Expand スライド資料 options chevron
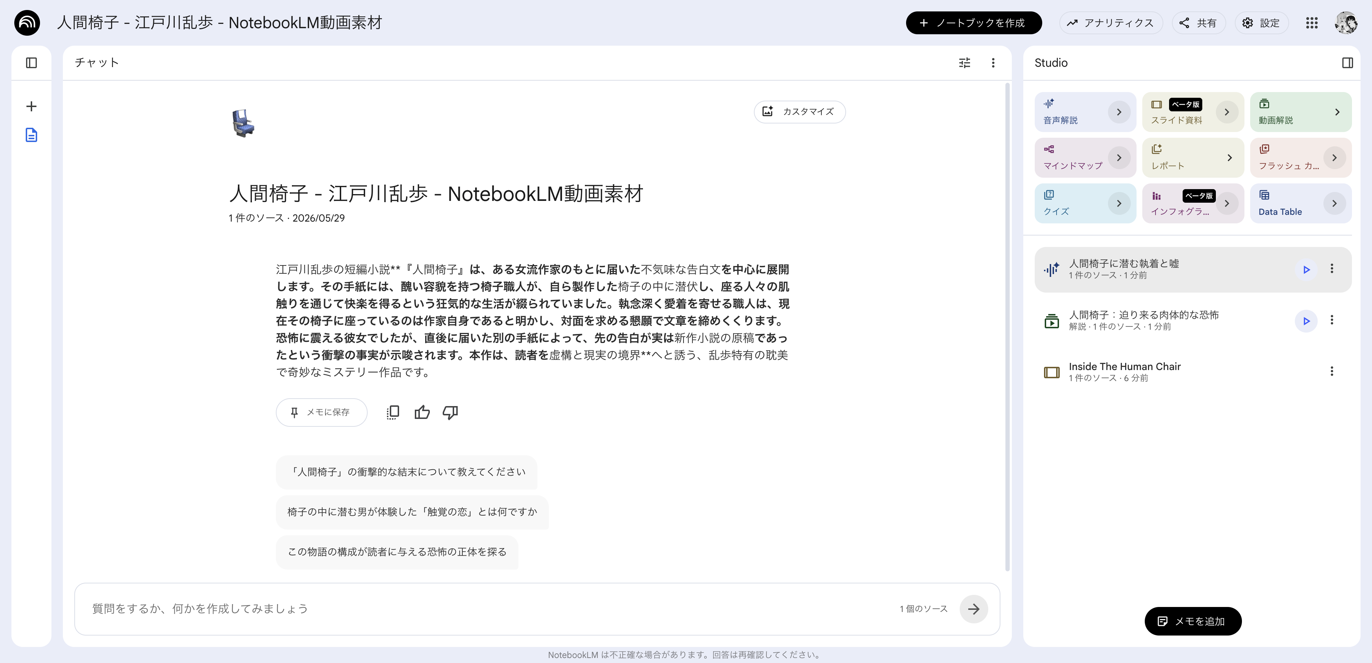Viewport: 1372px width, 663px height. (1227, 112)
